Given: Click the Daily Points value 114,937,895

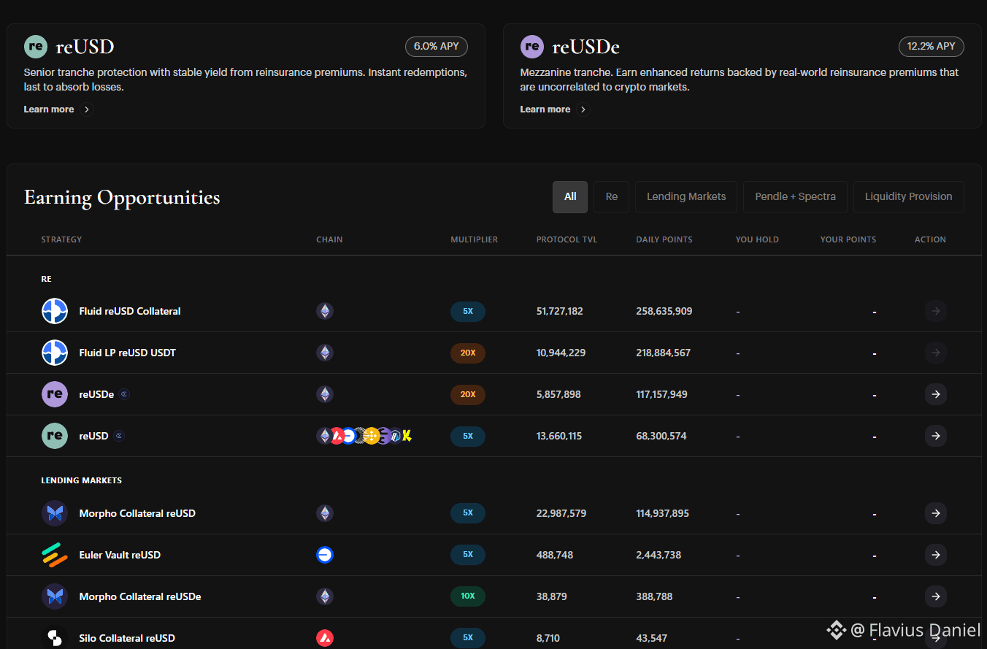Looking at the screenshot, I should point(663,513).
